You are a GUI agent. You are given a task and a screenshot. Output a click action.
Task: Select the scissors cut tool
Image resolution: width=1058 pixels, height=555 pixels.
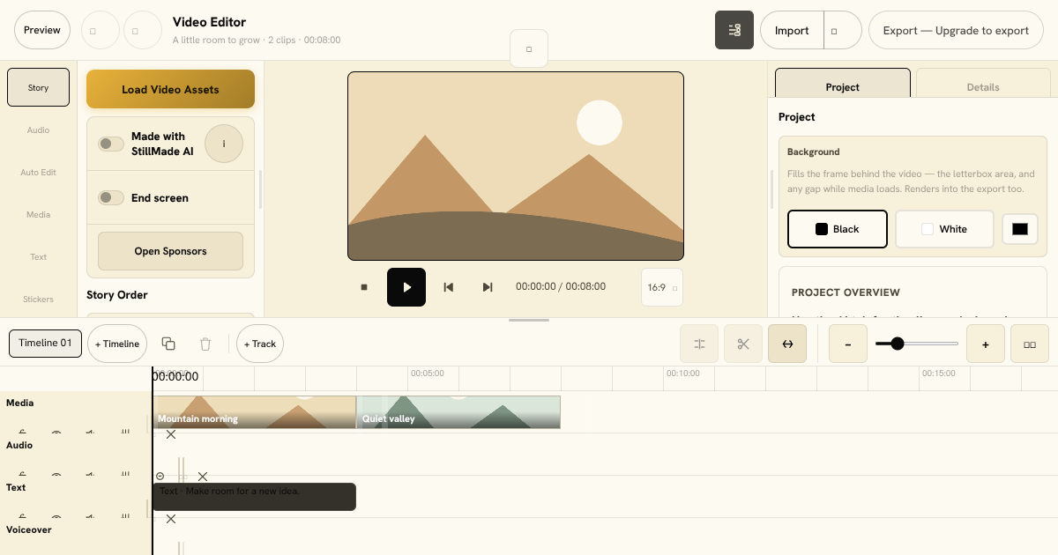tap(743, 344)
